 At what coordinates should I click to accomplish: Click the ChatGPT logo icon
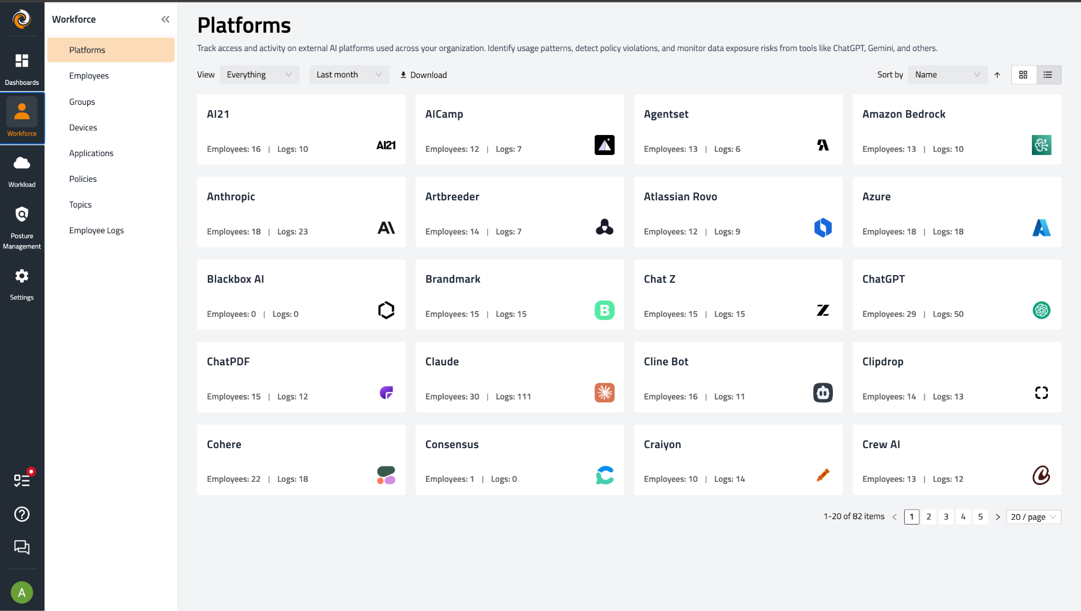click(x=1041, y=310)
